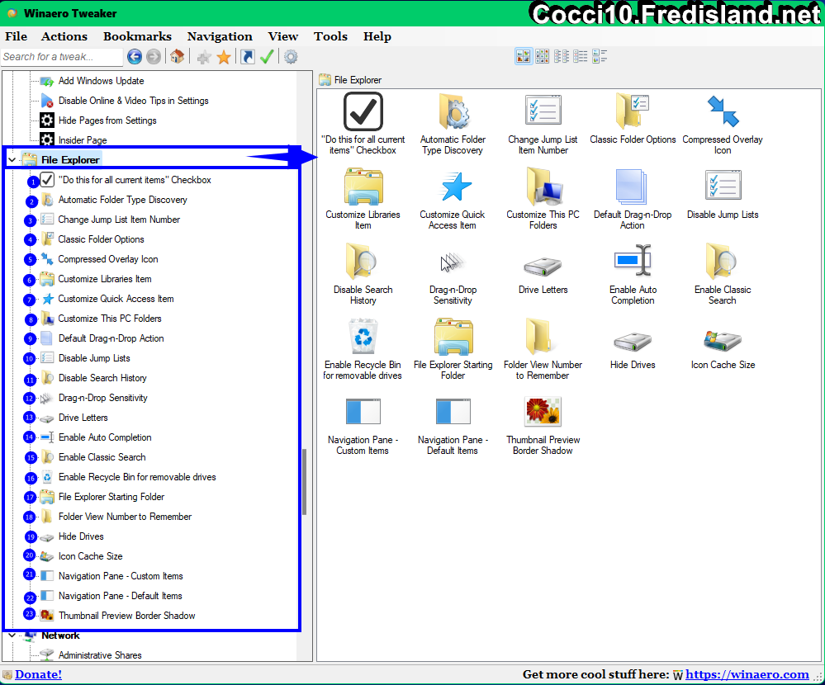Switch to large icons view mode
Screen dimensions: 825x685
tap(524, 56)
